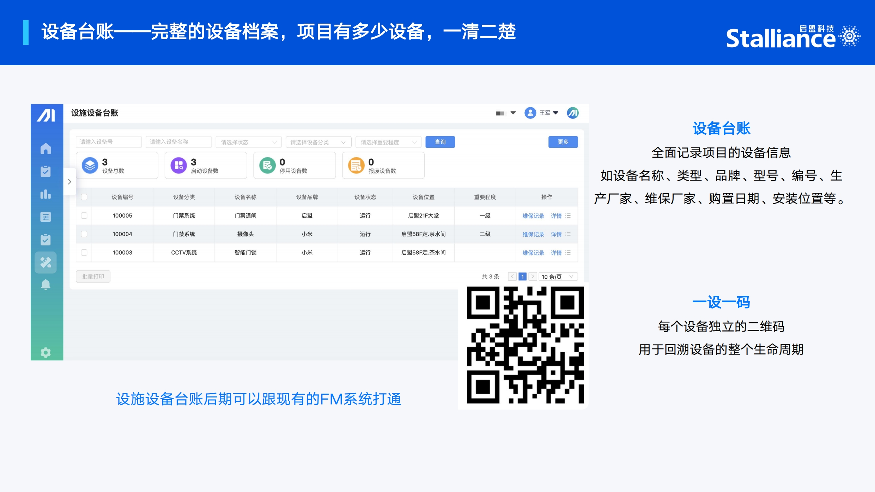Select the highlighted maintenance tools sidebar icon
The width and height of the screenshot is (875, 492).
pyautogui.click(x=45, y=262)
